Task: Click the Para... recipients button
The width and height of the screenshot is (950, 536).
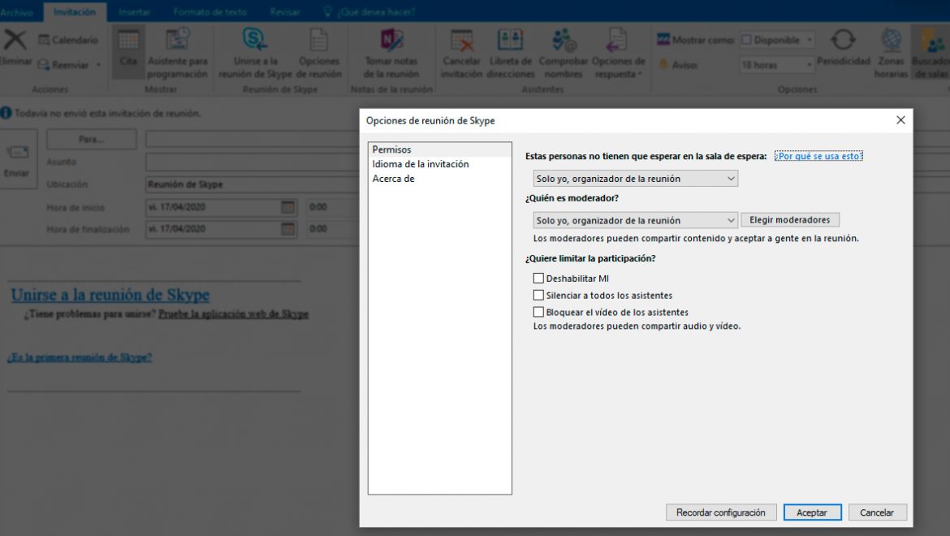Action: coord(91,140)
